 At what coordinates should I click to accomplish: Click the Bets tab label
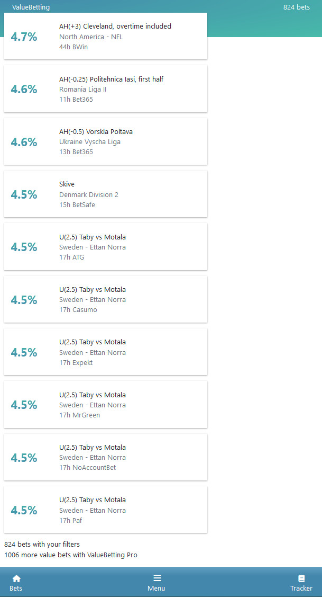pyautogui.click(x=16, y=588)
